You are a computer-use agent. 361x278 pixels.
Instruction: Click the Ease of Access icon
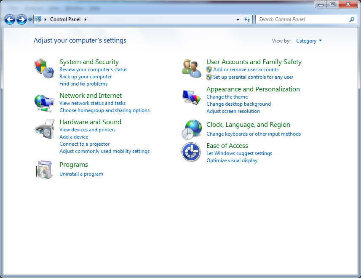pyautogui.click(x=191, y=152)
